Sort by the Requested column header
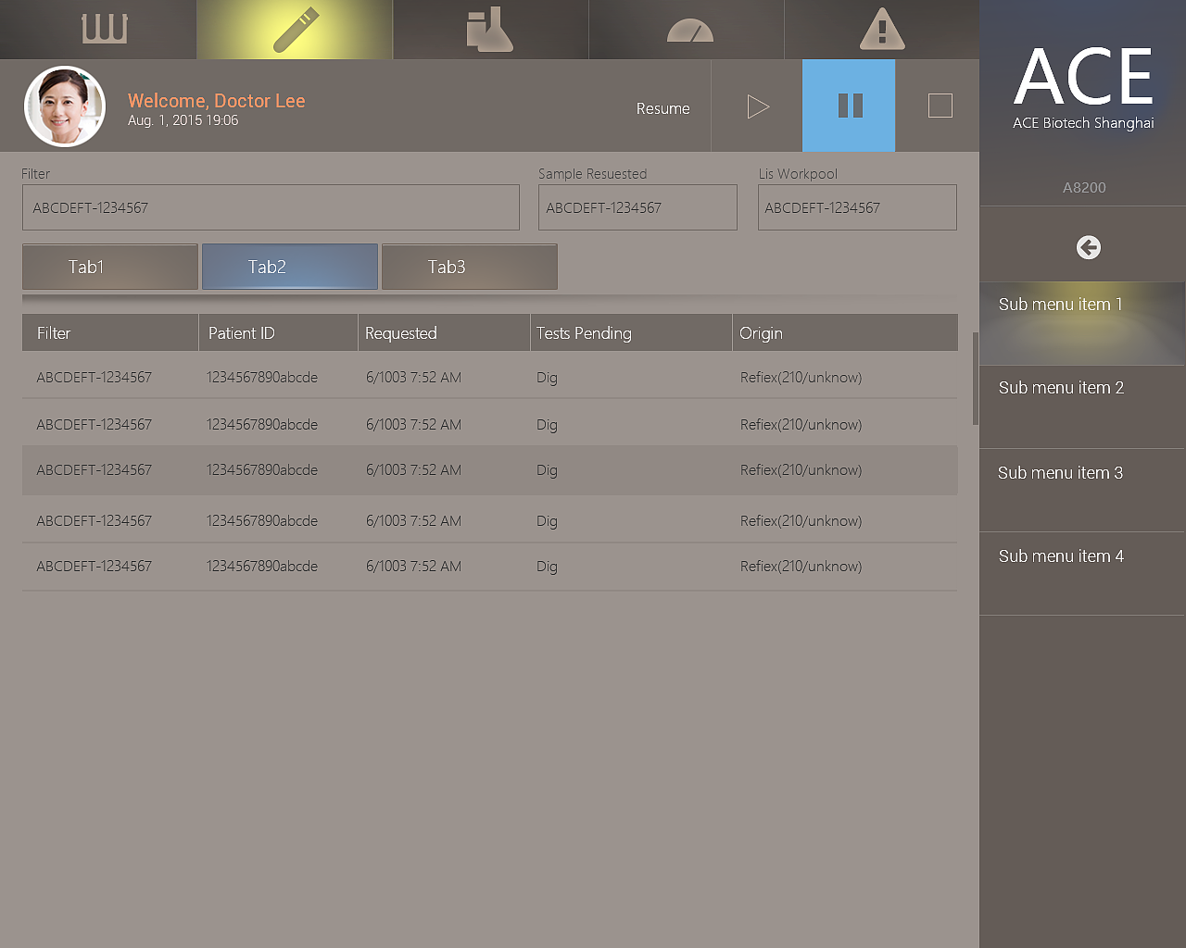The width and height of the screenshot is (1186, 948). point(444,332)
